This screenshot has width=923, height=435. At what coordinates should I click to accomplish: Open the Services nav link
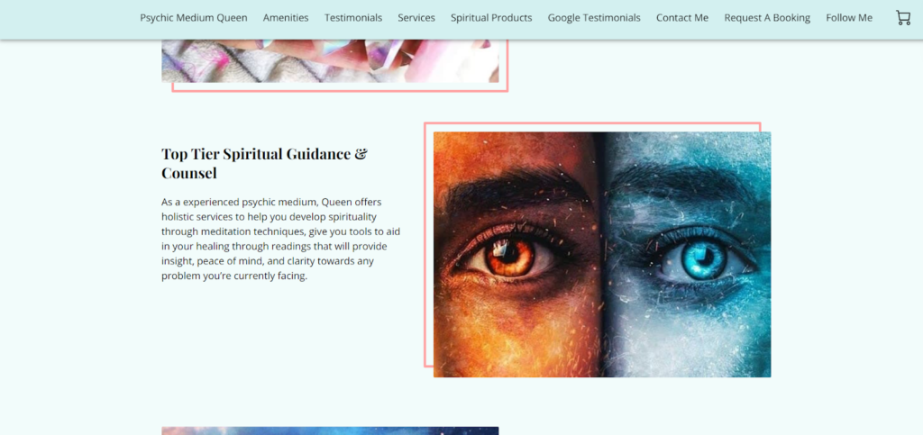click(416, 18)
